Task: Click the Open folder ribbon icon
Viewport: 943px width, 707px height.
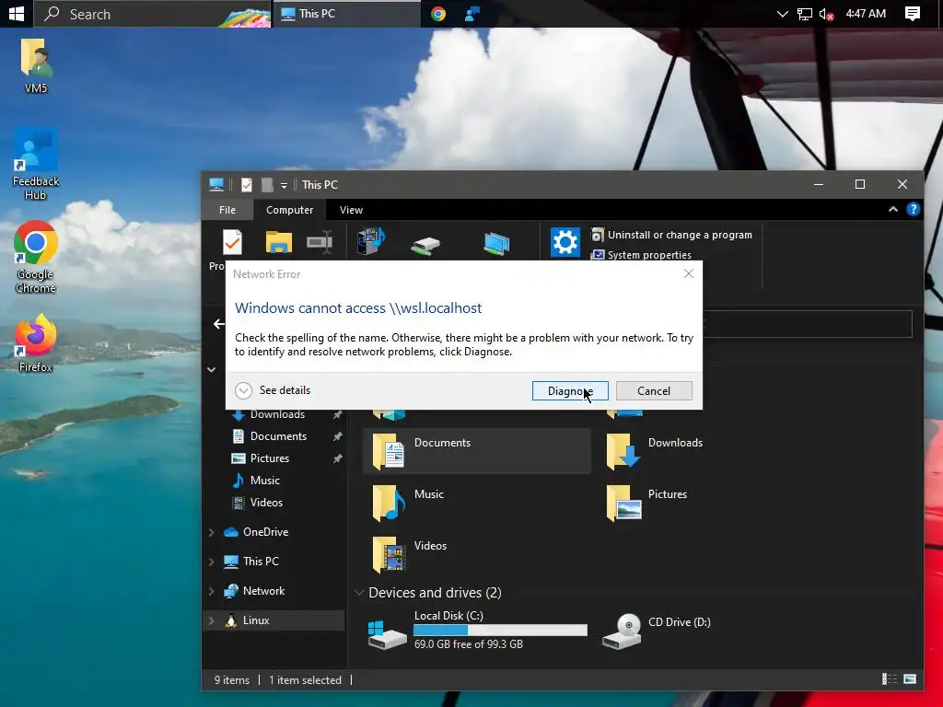Action: (x=278, y=242)
